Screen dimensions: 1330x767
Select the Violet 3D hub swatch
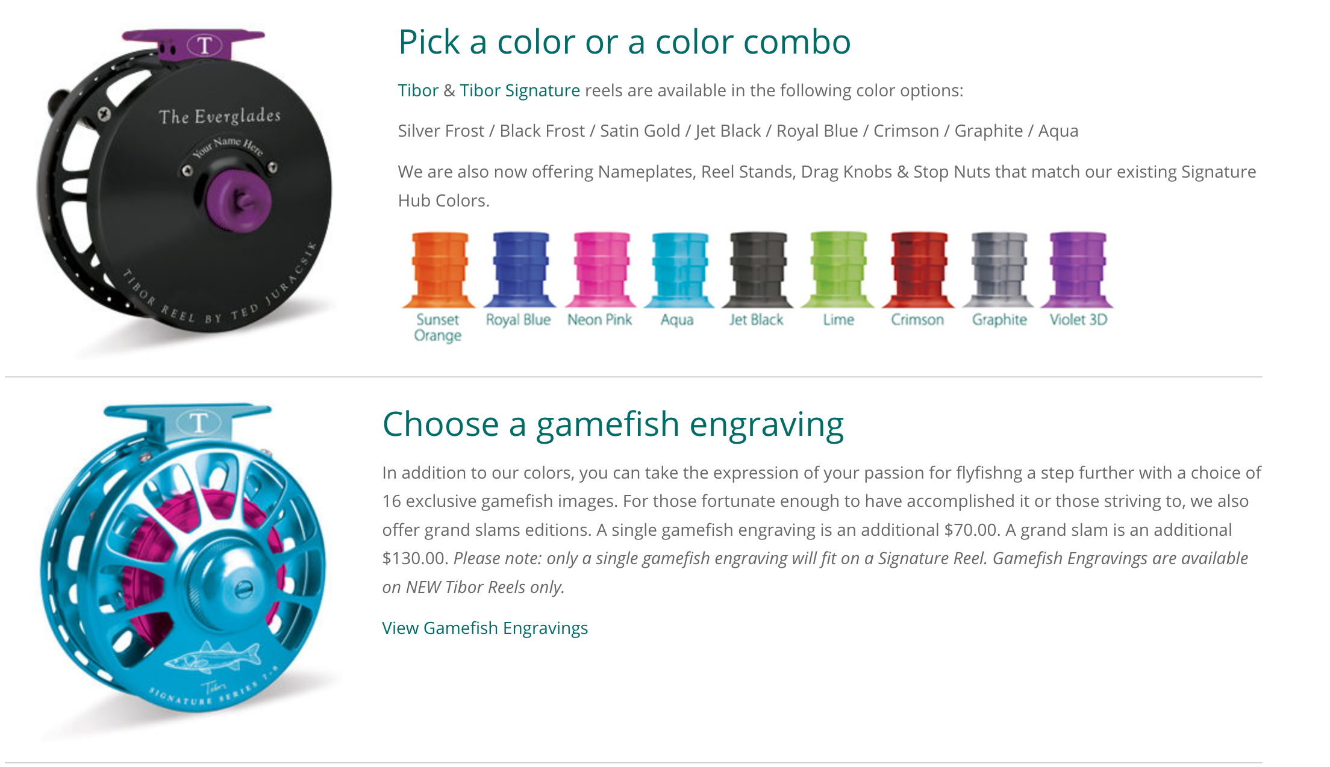point(1078,270)
